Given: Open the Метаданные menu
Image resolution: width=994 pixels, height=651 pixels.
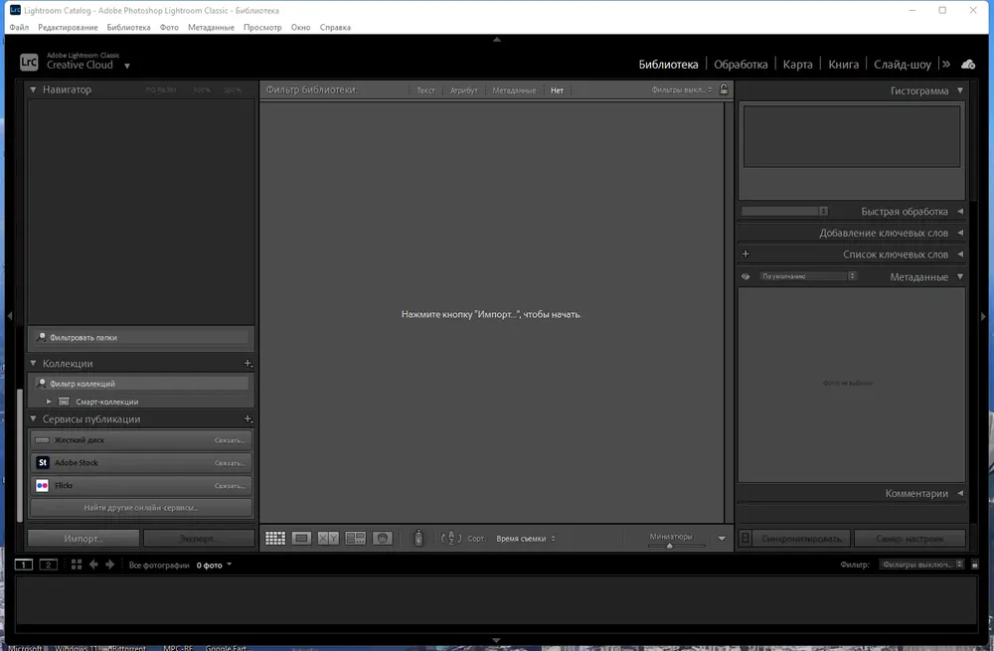Looking at the screenshot, I should (211, 27).
